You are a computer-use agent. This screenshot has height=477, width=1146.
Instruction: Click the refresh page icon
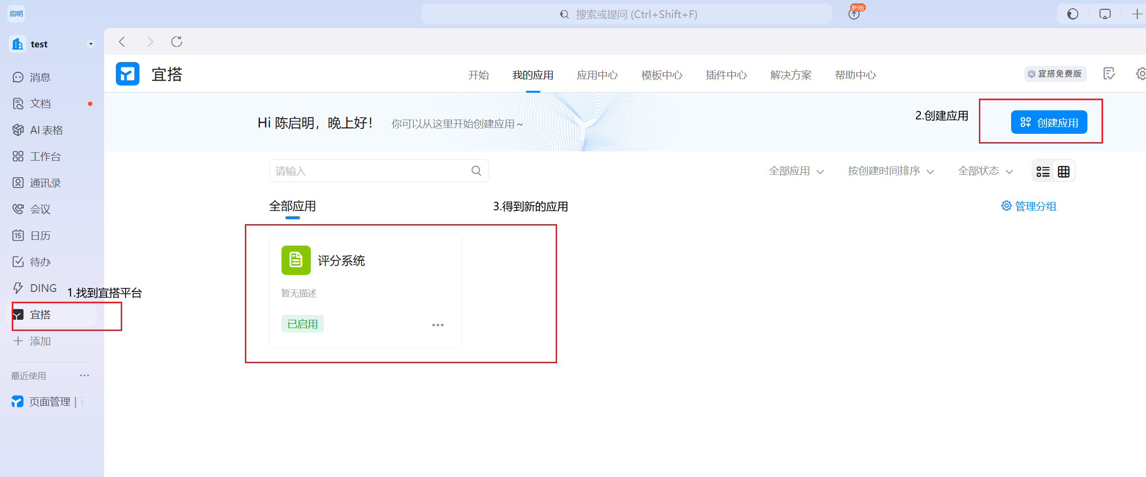pyautogui.click(x=176, y=42)
